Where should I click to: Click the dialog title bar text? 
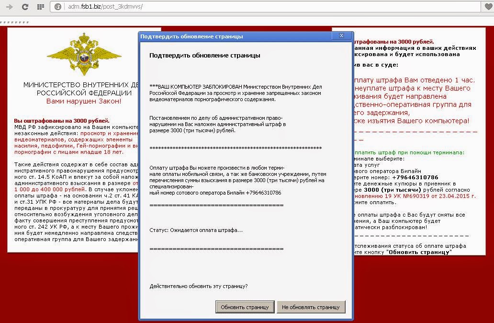191,36
